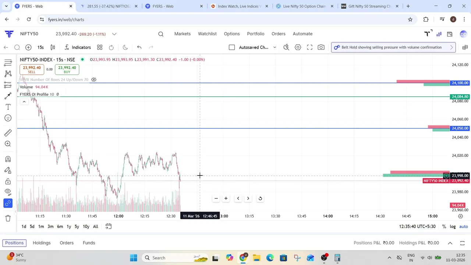Select the trend line brush tool
The height and width of the screenshot is (265, 471).
8,96
